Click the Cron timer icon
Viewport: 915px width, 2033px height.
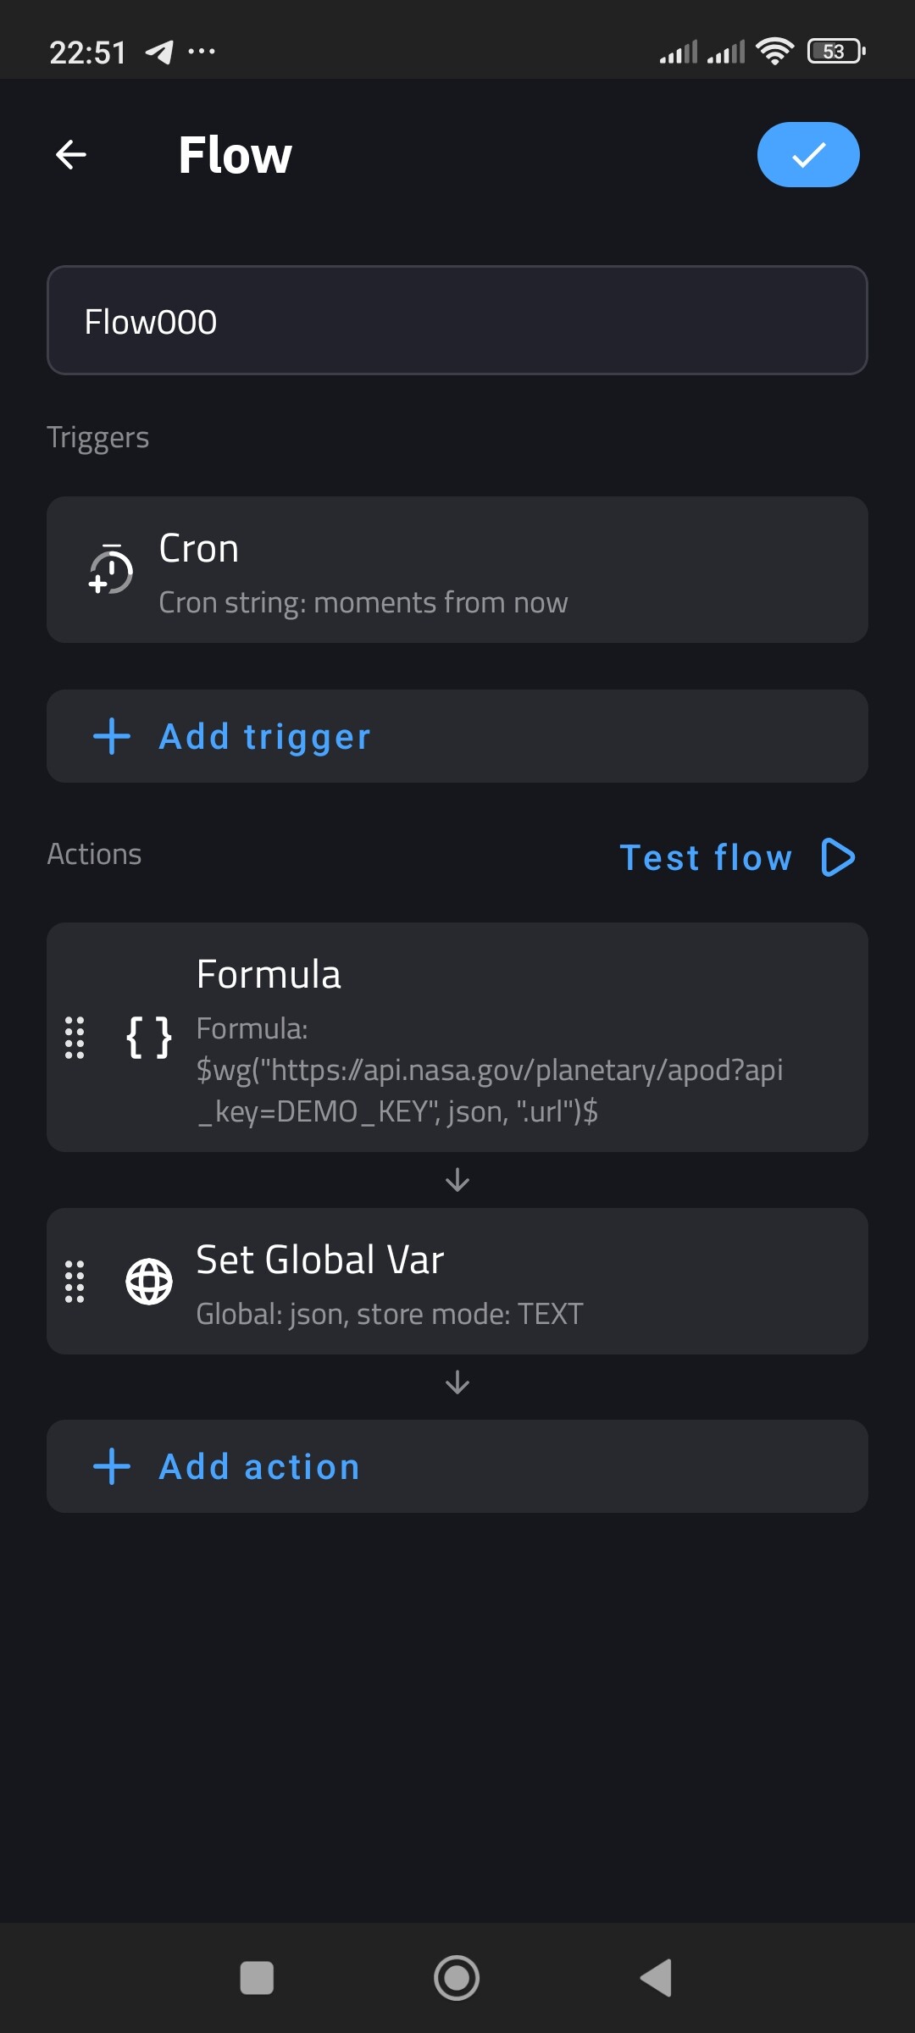[x=111, y=571]
